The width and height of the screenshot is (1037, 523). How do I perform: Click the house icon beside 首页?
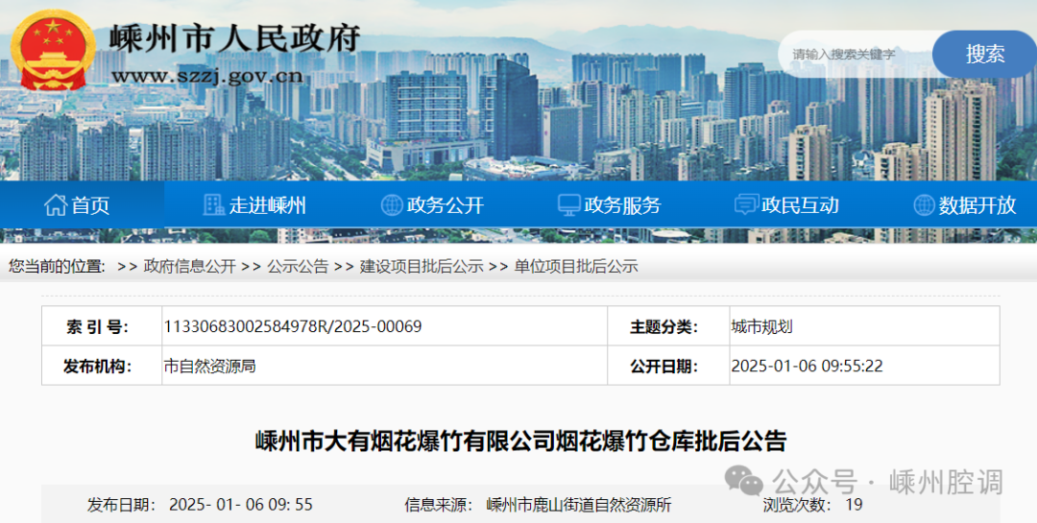click(x=55, y=204)
